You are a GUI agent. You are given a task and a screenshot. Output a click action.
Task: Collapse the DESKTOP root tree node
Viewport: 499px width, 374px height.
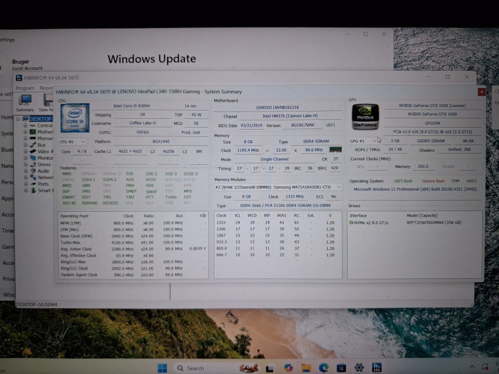coord(19,119)
